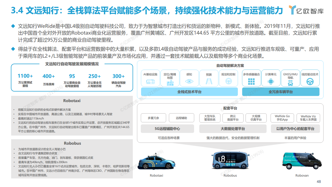The width and height of the screenshot is (332, 187).
Task: Click the 以用户为中心的配套平台 bar
Action: click(x=295, y=129)
